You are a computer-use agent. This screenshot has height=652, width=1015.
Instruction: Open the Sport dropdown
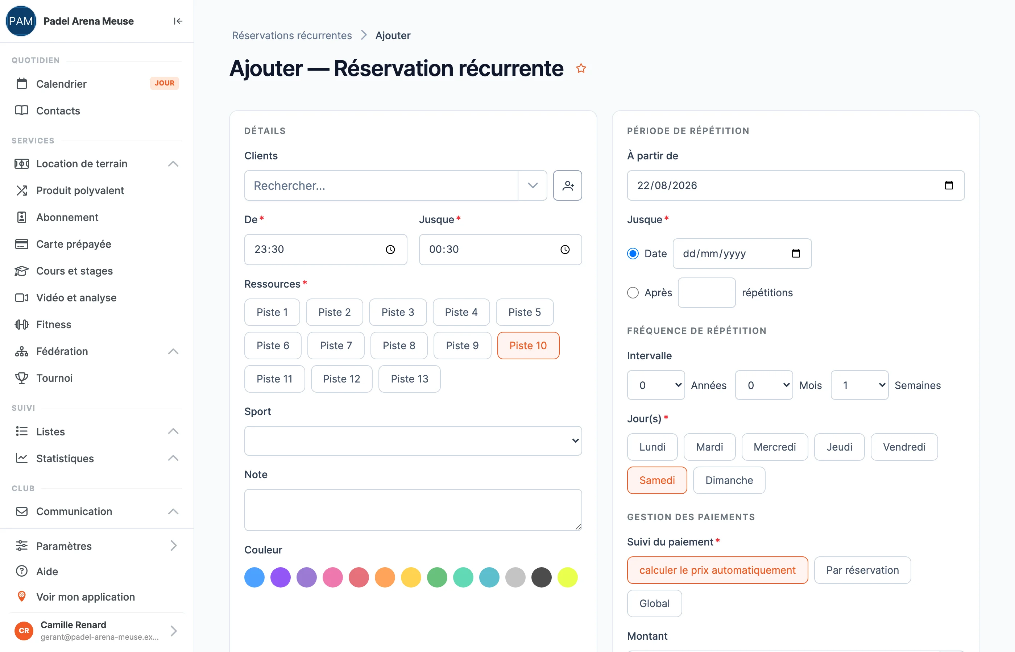(x=413, y=441)
